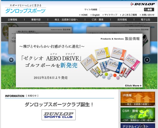158x128 pixels.
Task: Open 株主・投資家の皆様へ menu
Action: pos(66,20)
